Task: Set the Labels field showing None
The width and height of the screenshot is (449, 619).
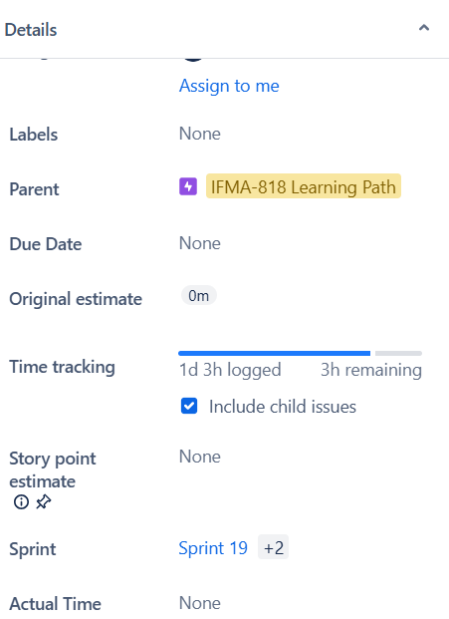Action: tap(200, 134)
